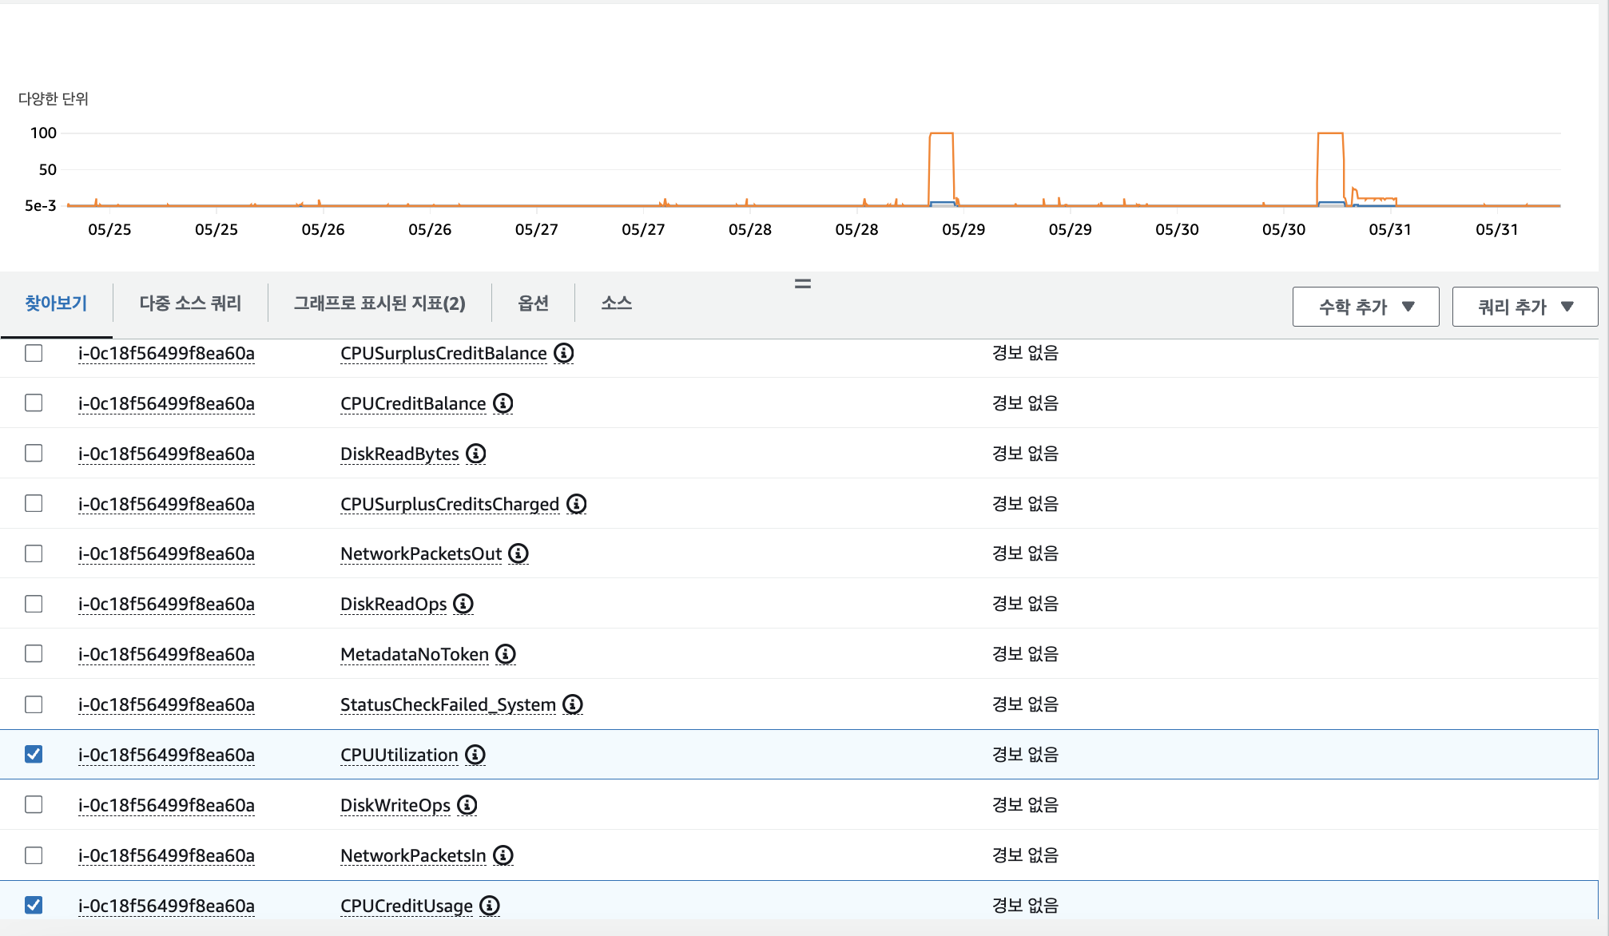The image size is (1609, 936).
Task: Click info icon beside CPUCreditBalance
Action: pyautogui.click(x=503, y=403)
